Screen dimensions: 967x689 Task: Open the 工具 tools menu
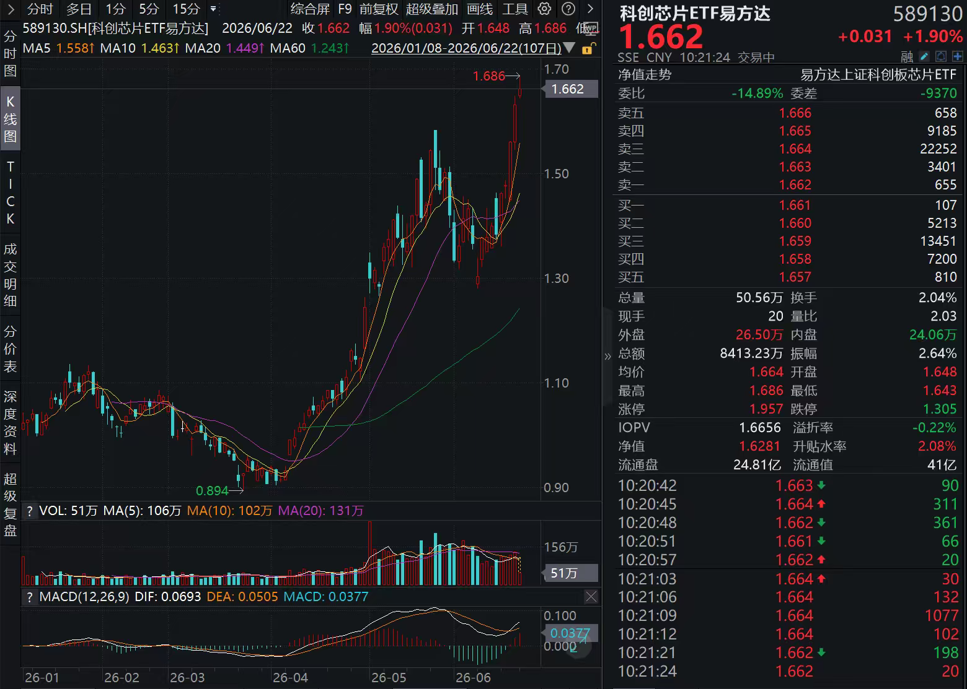[515, 9]
